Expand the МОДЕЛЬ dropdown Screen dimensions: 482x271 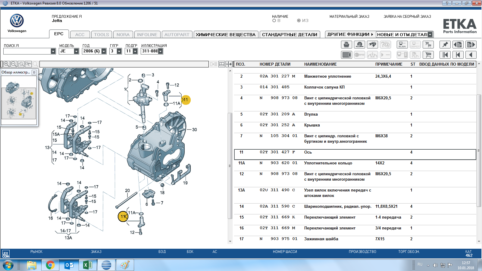[76, 51]
